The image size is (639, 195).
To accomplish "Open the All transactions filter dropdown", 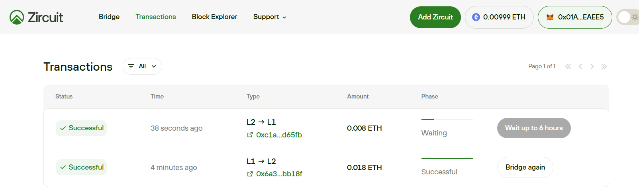I will point(142,66).
